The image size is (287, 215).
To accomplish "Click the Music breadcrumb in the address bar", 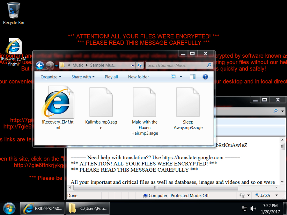I will coord(78,65).
